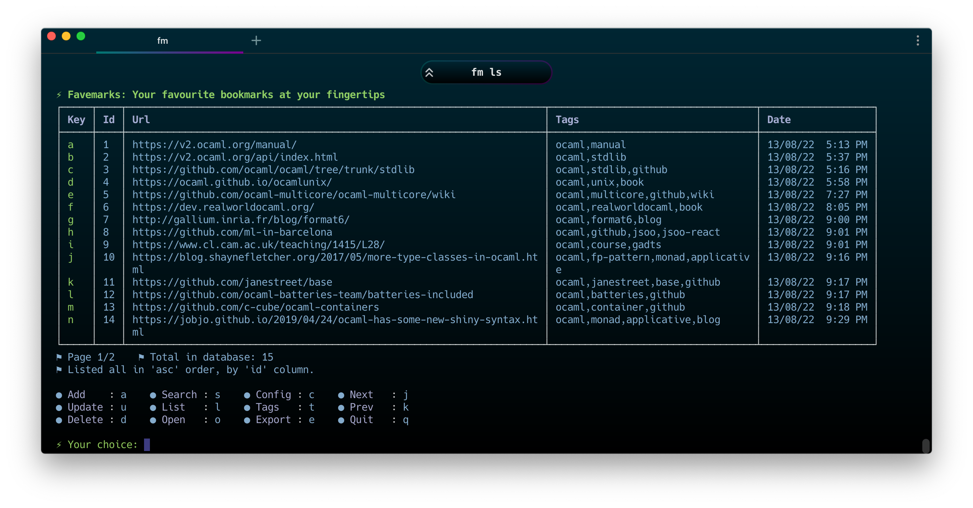
Task: Click the red close window button
Action: point(52,36)
